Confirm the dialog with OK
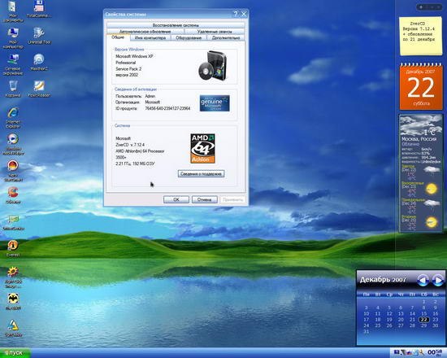Viewport: 447px width, 358px height. [x=176, y=199]
